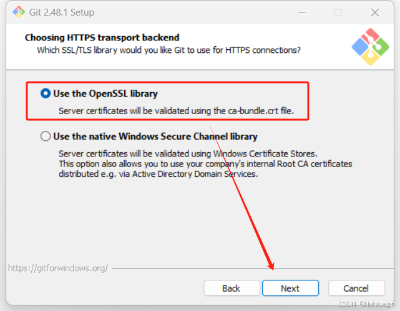Close the Git Setup window
400x311 pixels.
point(375,12)
